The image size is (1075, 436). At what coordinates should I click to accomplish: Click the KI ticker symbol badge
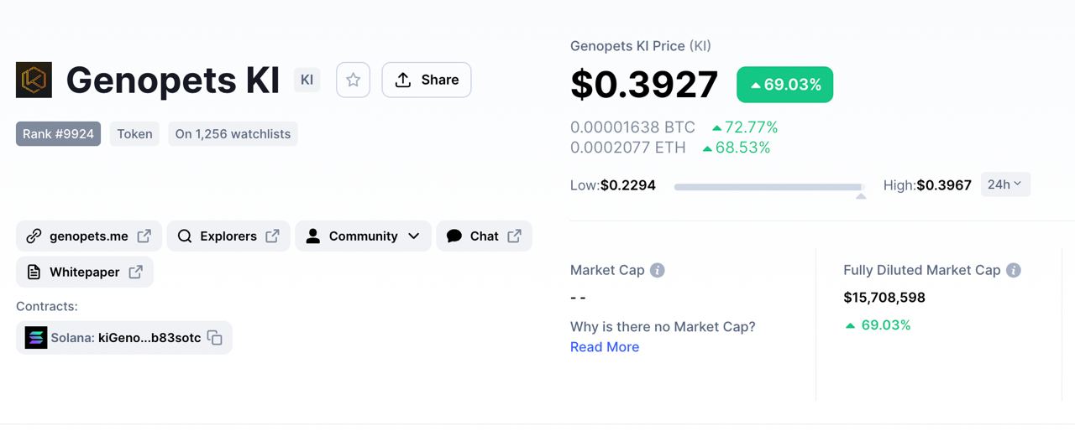[307, 80]
